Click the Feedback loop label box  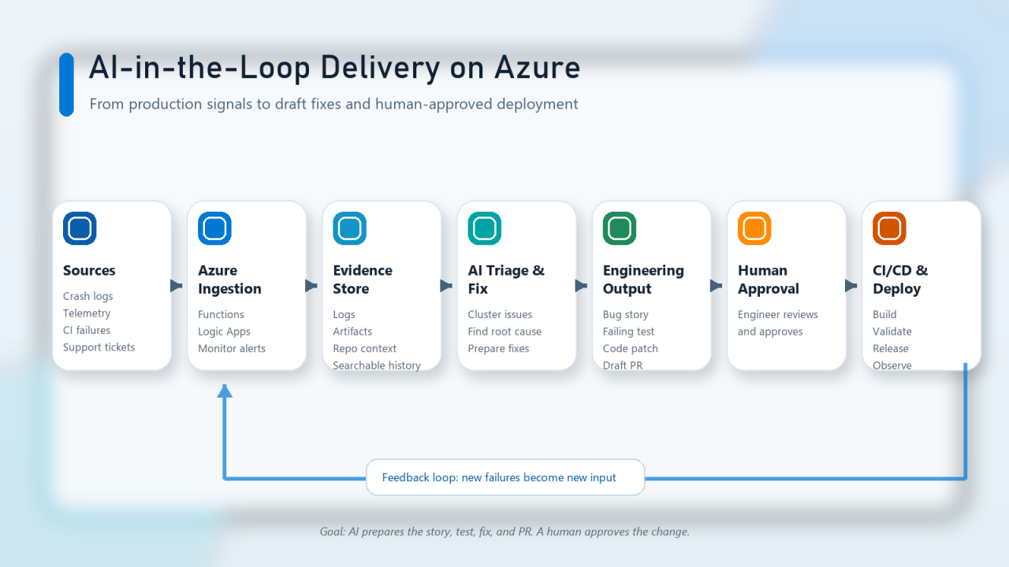(505, 477)
